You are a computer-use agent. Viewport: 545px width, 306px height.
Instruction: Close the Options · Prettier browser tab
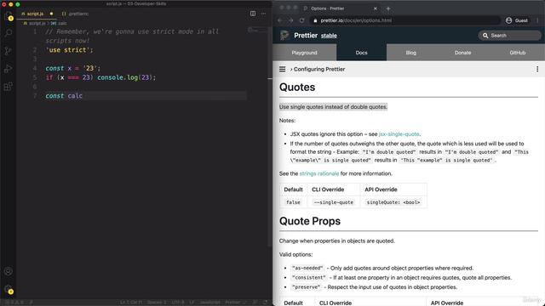pos(375,8)
